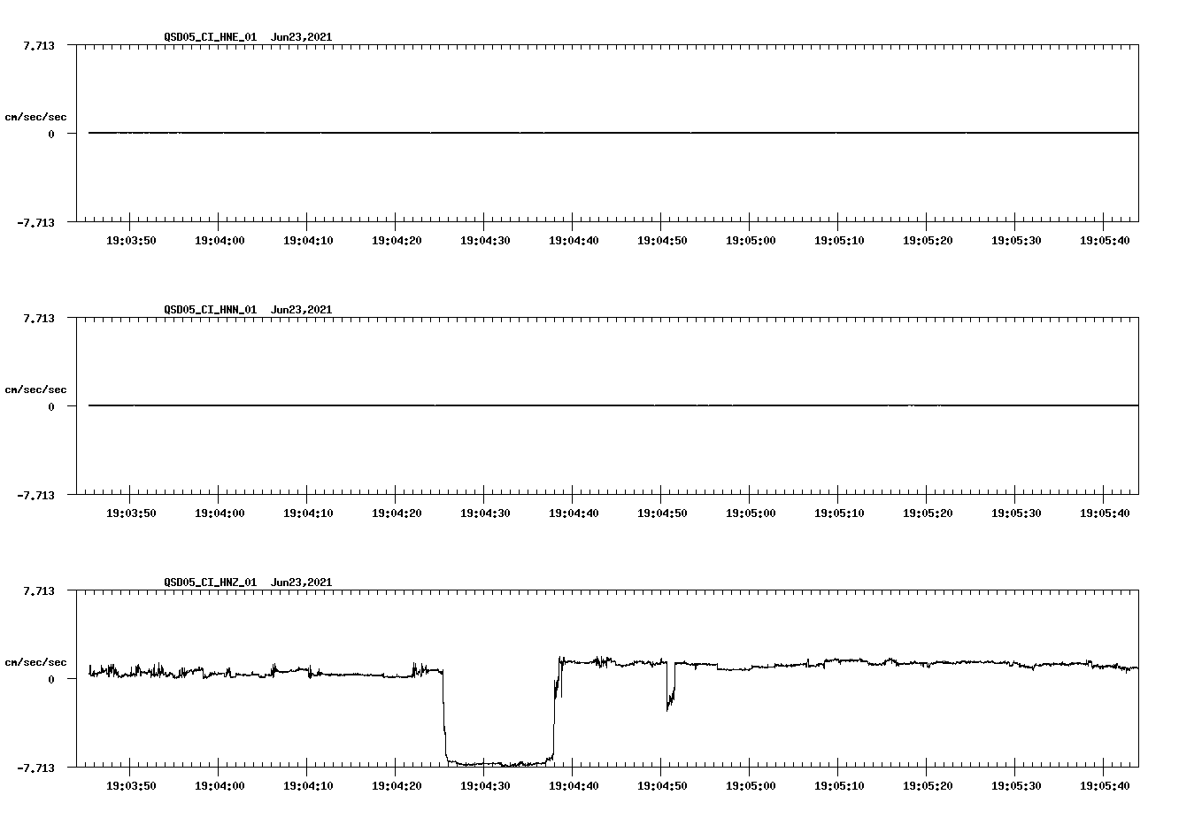Click the HNN plot 19:05:30 time label

coord(1016,513)
